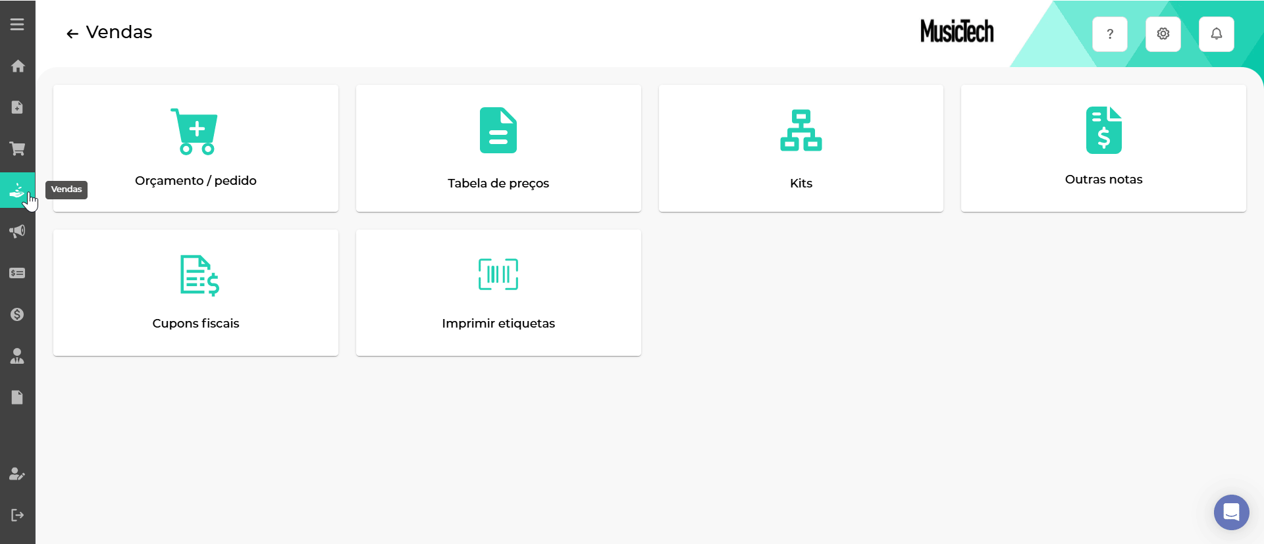Image resolution: width=1264 pixels, height=544 pixels.
Task: Click the logout icon in sidebar
Action: 18,514
